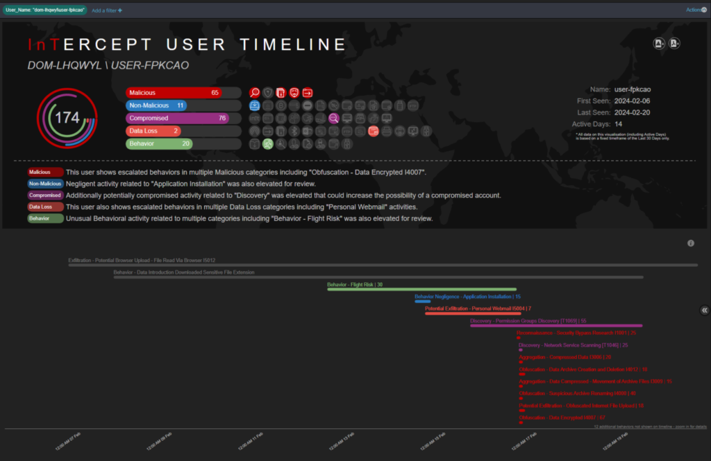Select the Data Loss legend tag
The image size is (711, 461).
(45, 207)
